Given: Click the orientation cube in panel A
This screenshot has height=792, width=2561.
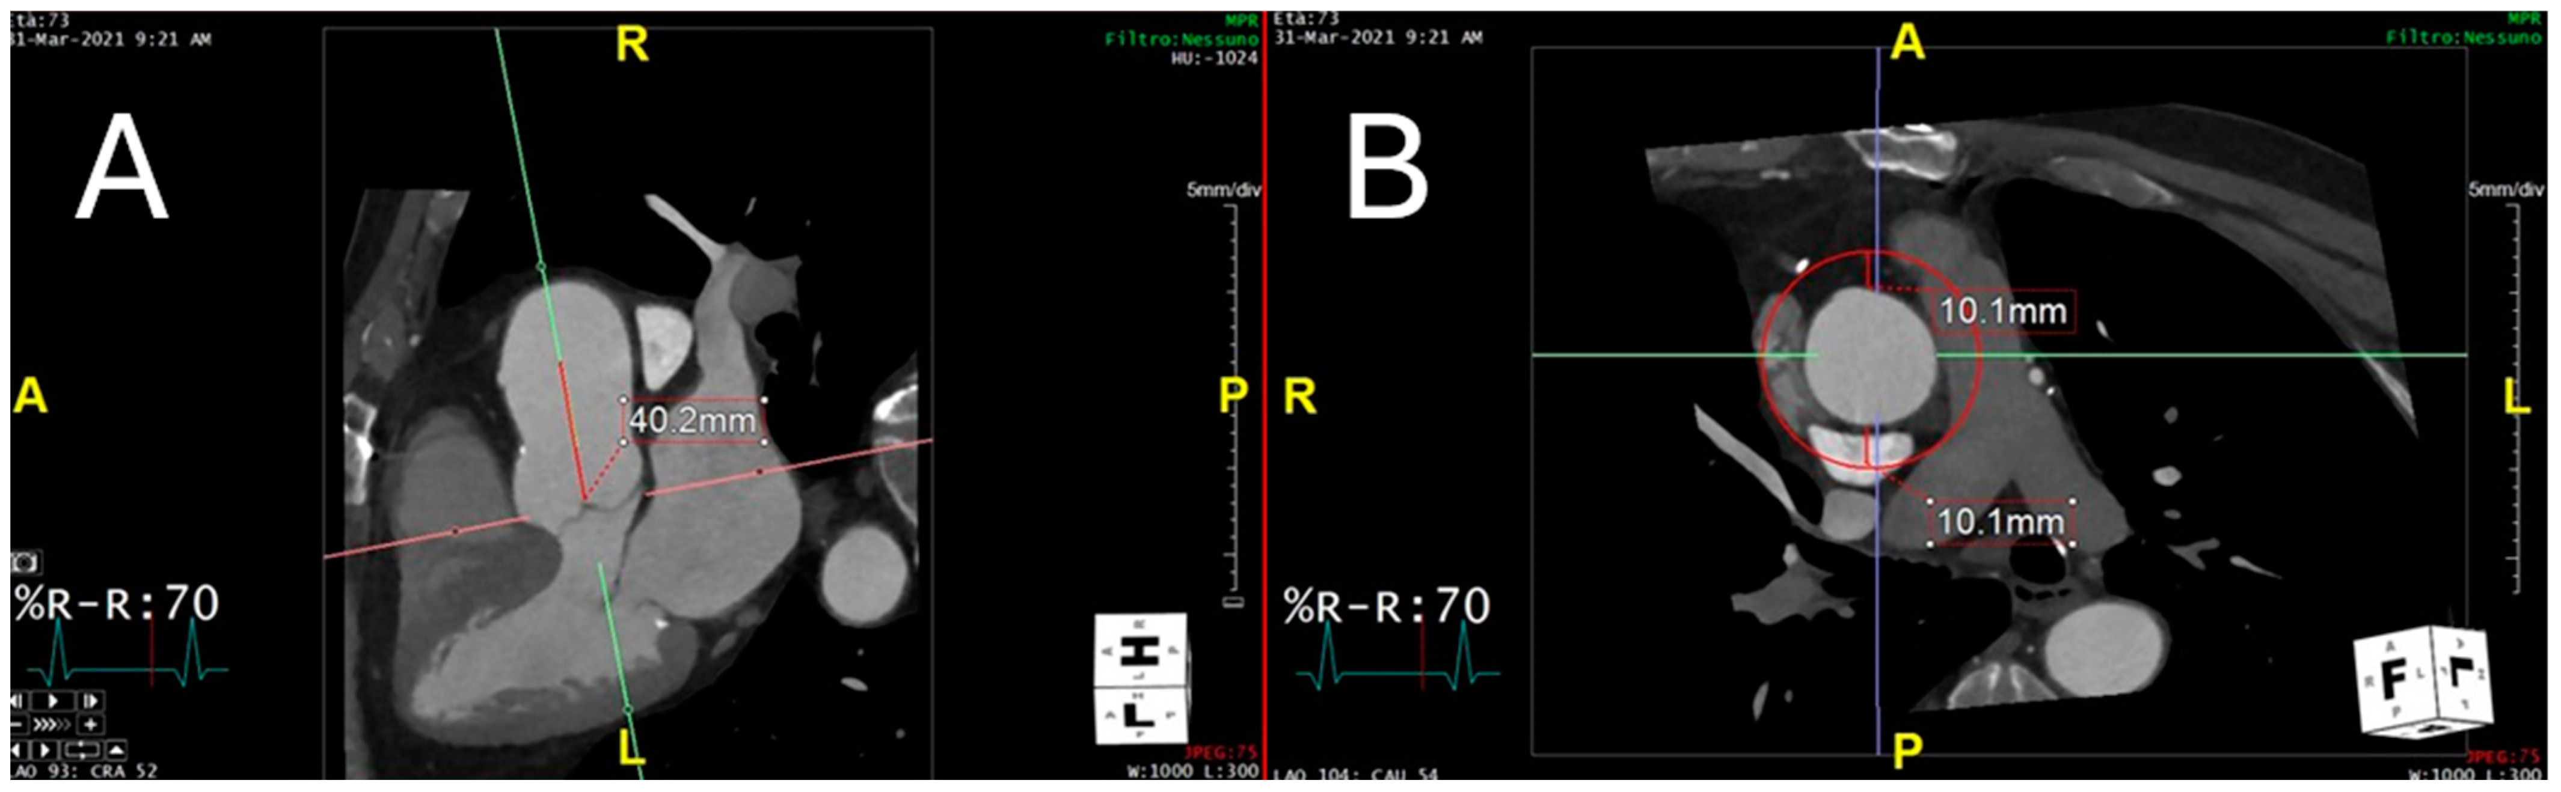Looking at the screenshot, I should click(1140, 680).
